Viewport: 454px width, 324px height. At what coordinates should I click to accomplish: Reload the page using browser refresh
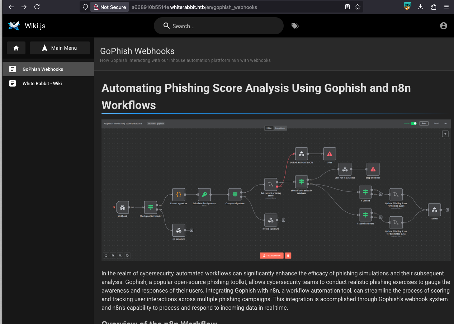tap(37, 7)
